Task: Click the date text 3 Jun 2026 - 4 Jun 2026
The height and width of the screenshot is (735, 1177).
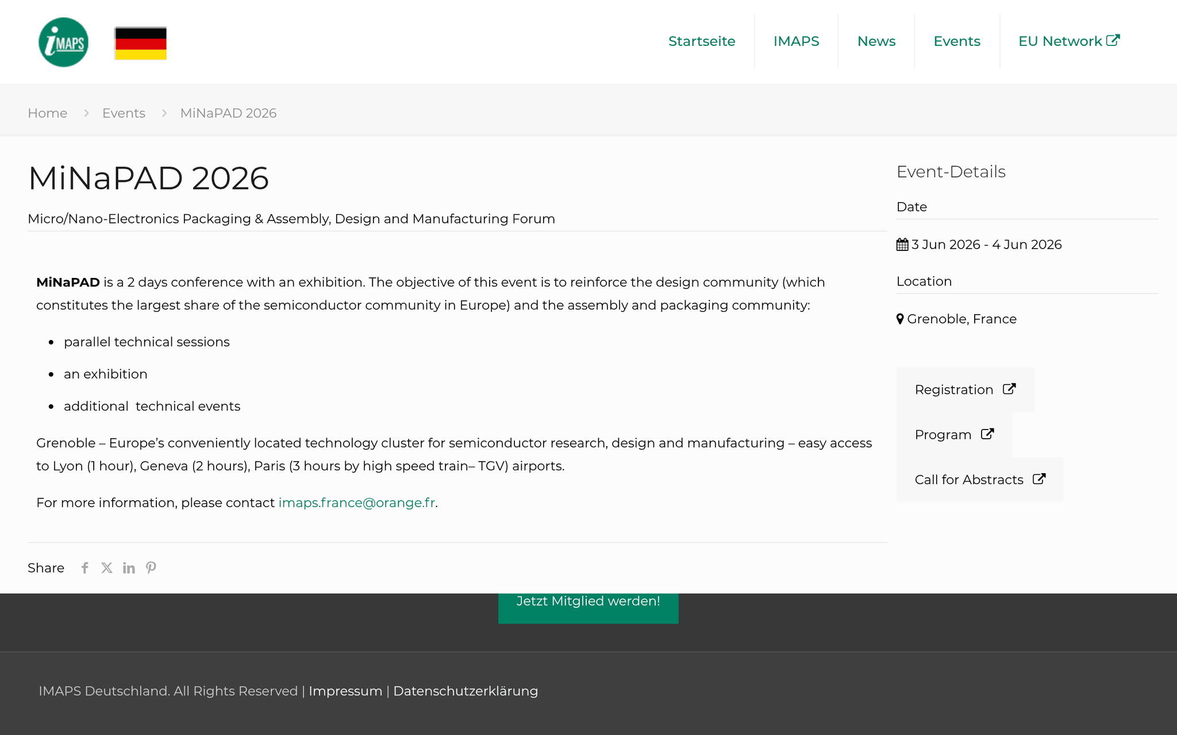Action: coord(986,245)
